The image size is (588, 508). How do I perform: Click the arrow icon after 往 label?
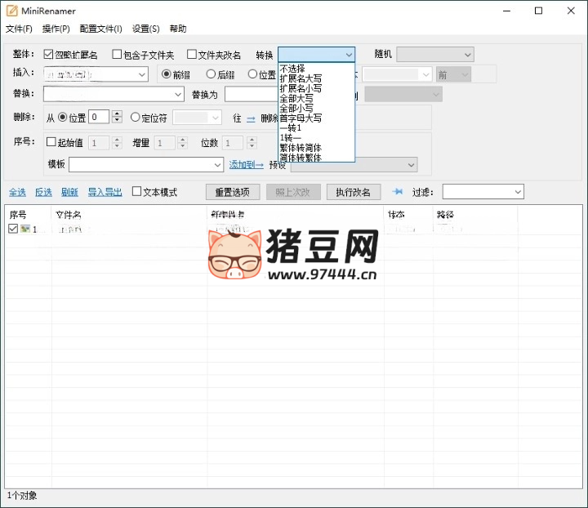(251, 118)
